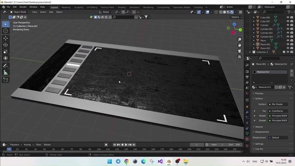Viewport: 295px width, 166px height.
Task: Open the Tool properties tab
Action: pos(247,65)
